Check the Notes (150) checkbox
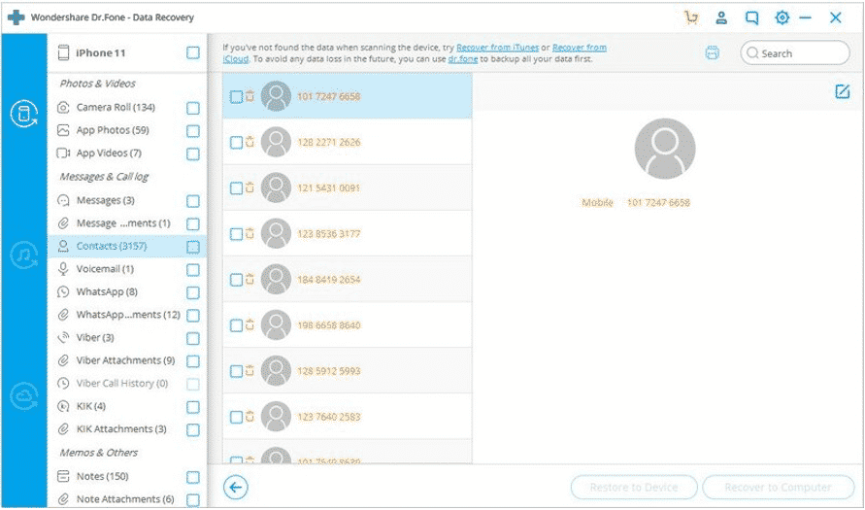Image resolution: width=865 pixels, height=510 pixels. (x=193, y=477)
